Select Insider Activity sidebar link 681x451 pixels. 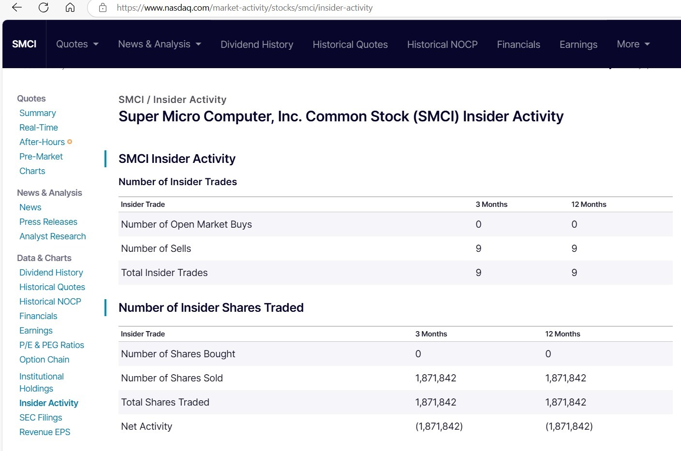(49, 403)
